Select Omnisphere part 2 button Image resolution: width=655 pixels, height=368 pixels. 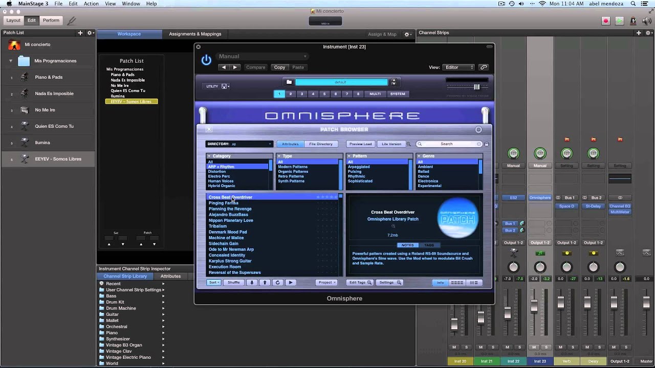[x=291, y=94]
